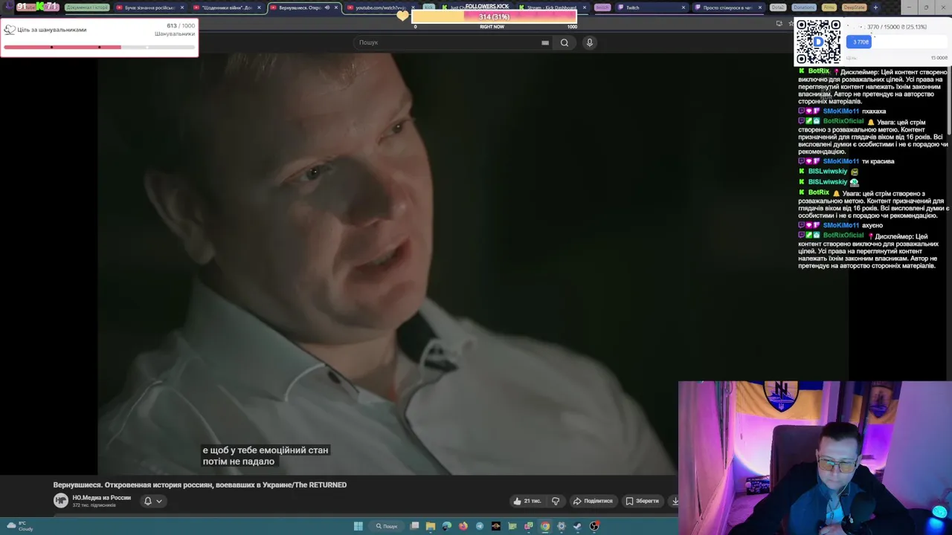Click the YouTube search magnifier button
Screen dimensions: 952x535
coord(565,42)
